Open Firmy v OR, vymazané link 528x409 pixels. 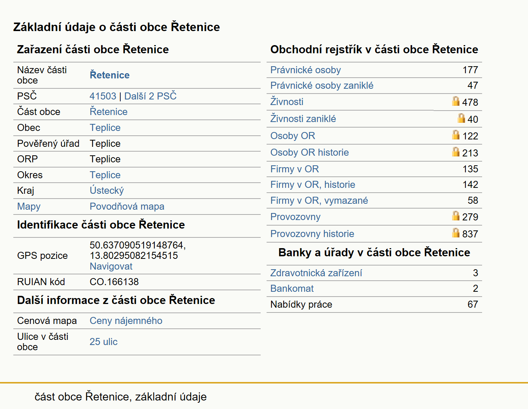point(319,200)
